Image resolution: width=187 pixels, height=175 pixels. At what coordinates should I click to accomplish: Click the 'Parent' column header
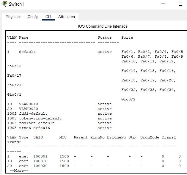click(81, 137)
